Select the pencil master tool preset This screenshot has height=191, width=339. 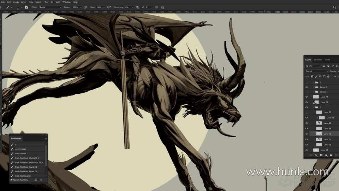[x=20, y=149]
